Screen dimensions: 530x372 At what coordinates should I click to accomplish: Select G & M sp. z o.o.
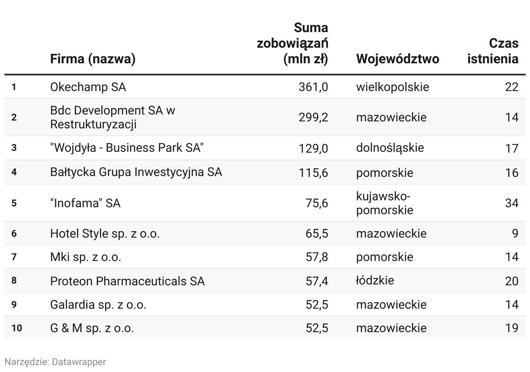[92, 328]
